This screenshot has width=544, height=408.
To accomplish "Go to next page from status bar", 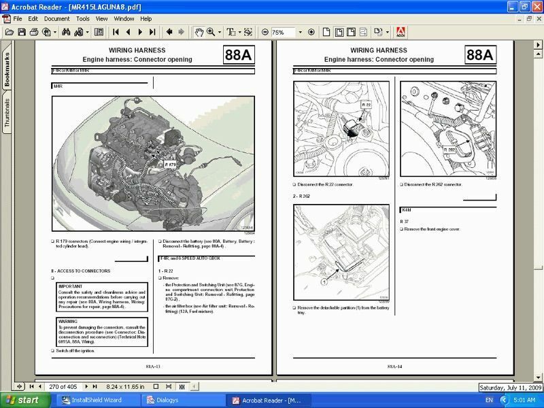I will coord(86,386).
